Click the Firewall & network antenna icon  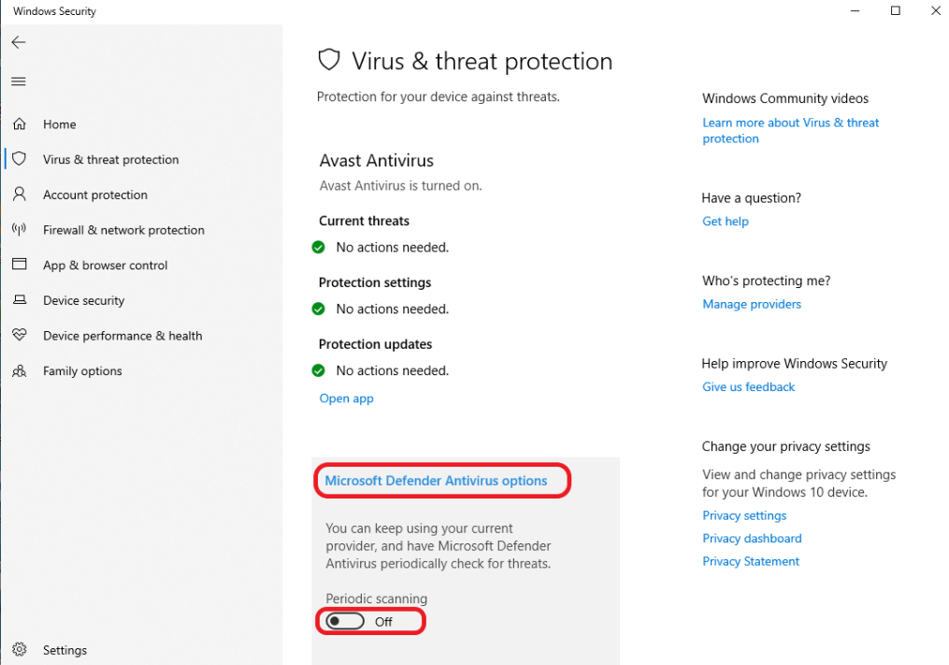pos(19,230)
